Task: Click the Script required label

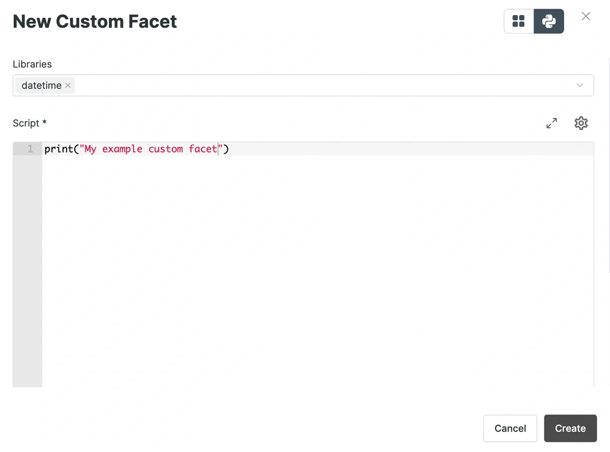Action: click(29, 123)
